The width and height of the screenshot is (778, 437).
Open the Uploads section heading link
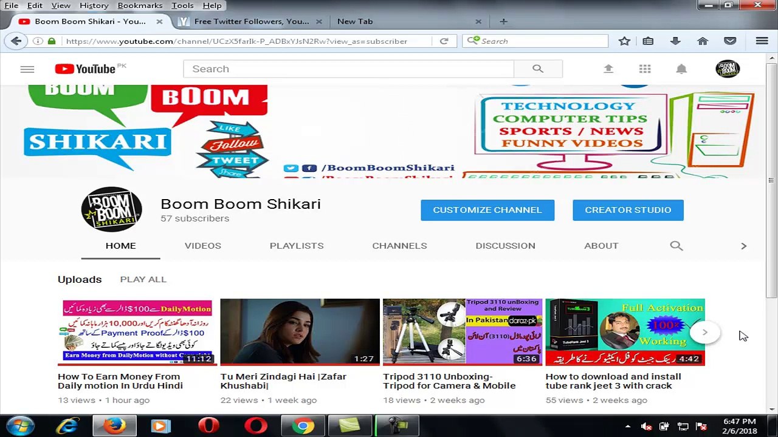click(x=80, y=279)
